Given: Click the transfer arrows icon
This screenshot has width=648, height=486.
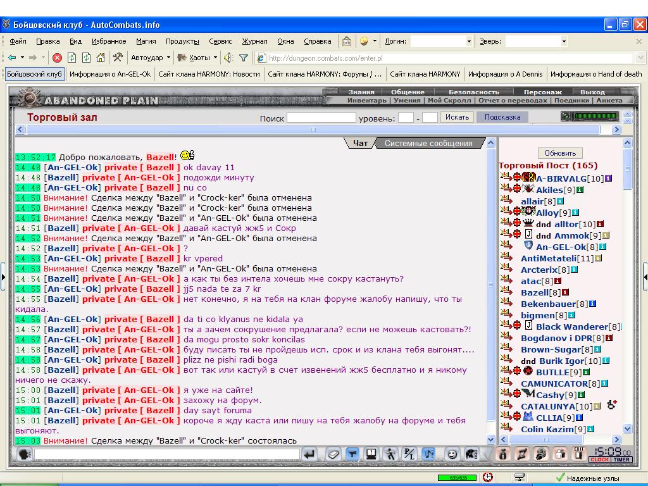Looking at the screenshot, I should pyautogui.click(x=521, y=454).
